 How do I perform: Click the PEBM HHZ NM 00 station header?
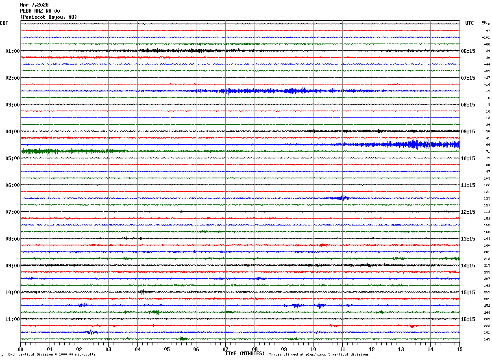point(40,11)
